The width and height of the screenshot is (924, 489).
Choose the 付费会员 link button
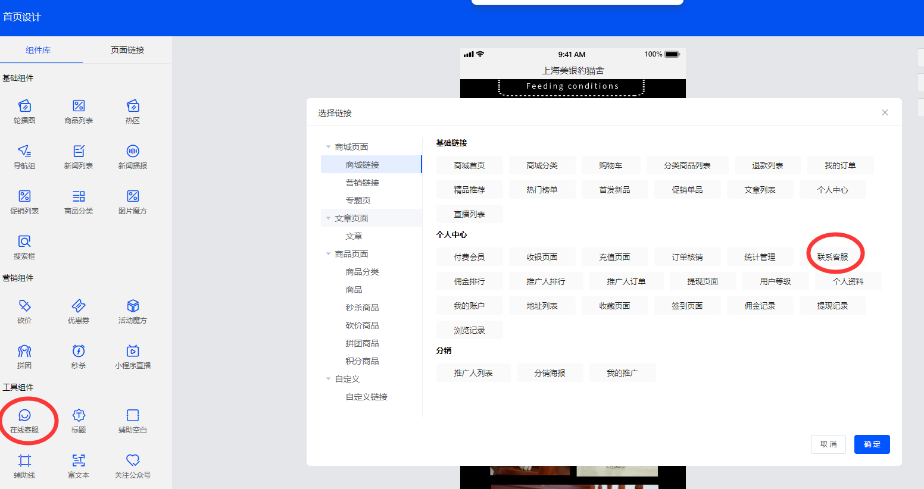[x=469, y=257]
